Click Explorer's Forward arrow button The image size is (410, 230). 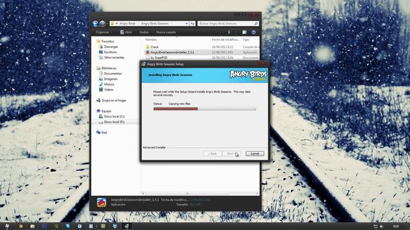click(102, 24)
